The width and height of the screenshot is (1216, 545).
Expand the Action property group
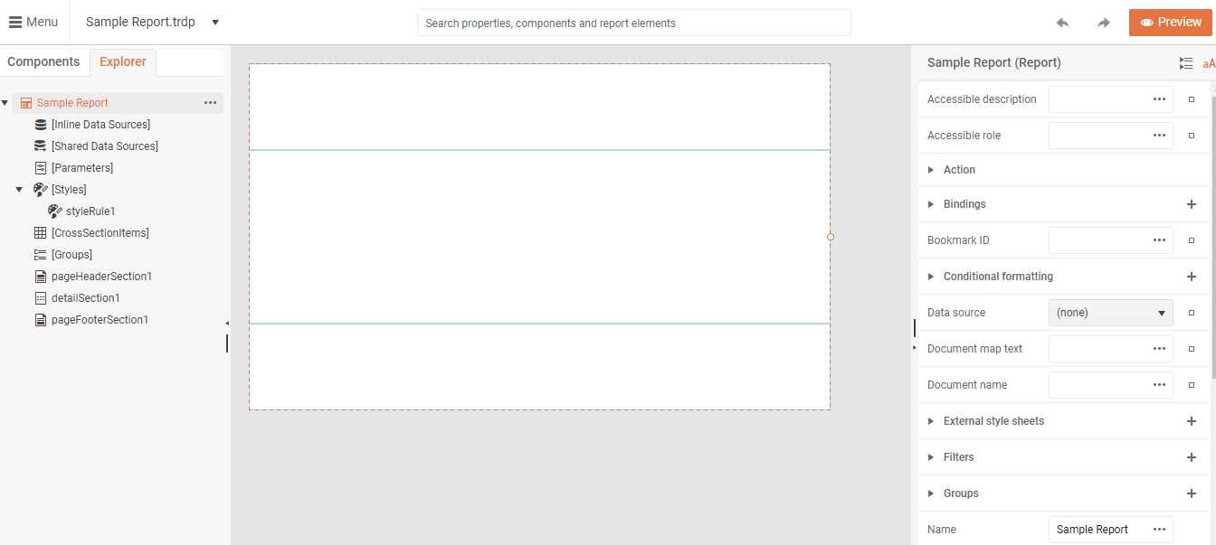coord(931,170)
